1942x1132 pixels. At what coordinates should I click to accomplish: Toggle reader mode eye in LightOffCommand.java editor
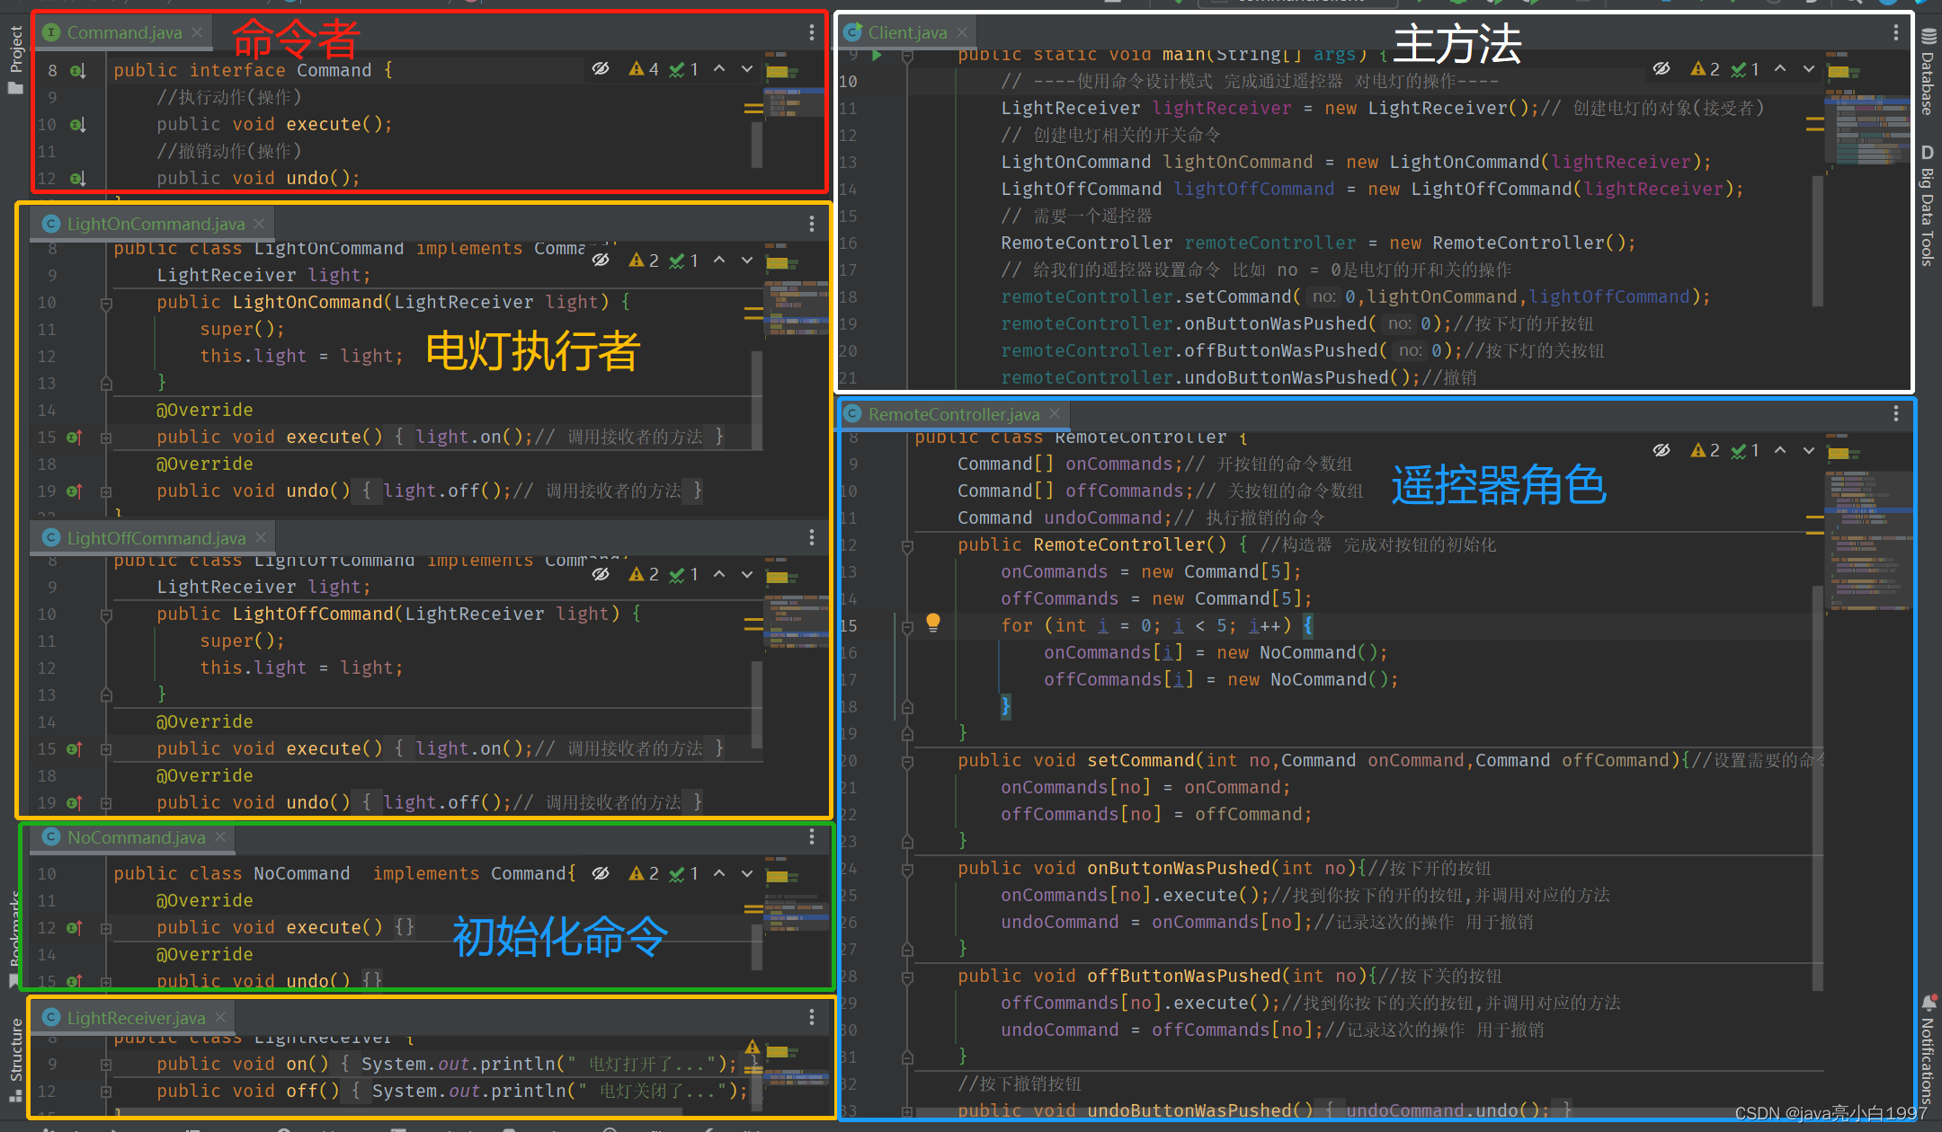point(601,574)
